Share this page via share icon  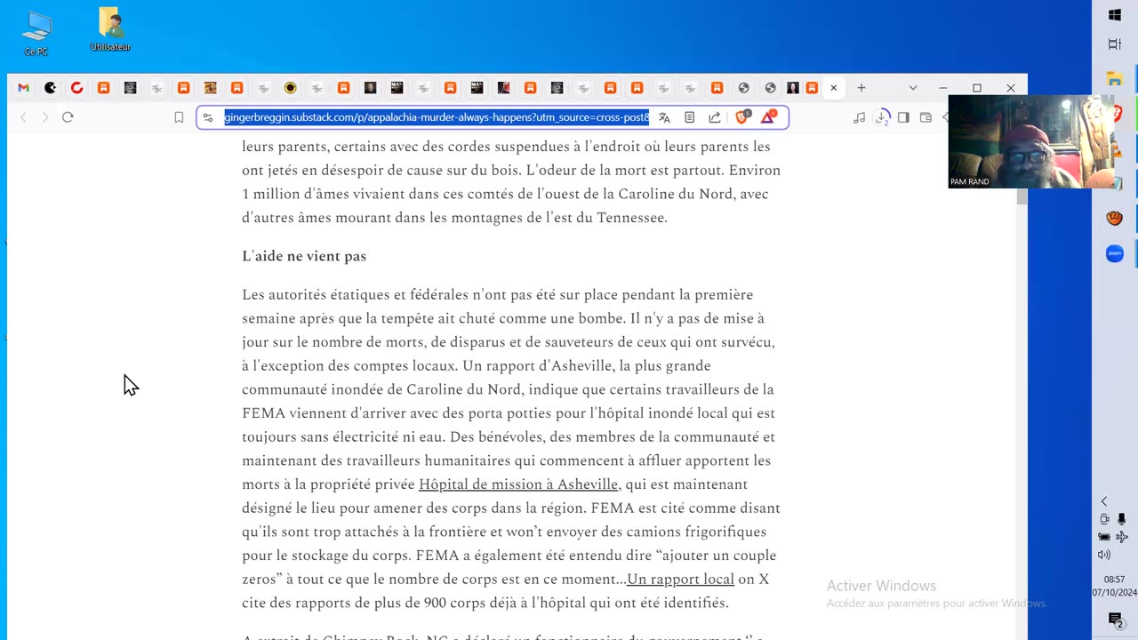[x=715, y=117]
